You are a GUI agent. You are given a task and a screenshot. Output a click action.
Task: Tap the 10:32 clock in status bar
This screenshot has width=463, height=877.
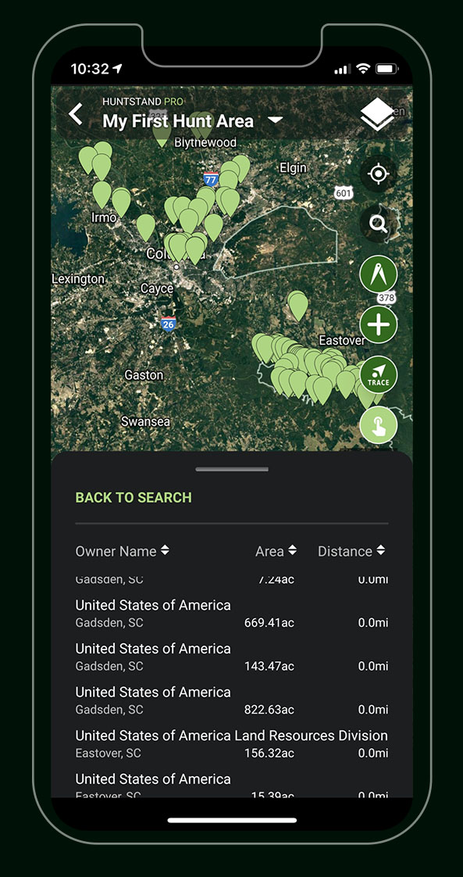point(89,69)
